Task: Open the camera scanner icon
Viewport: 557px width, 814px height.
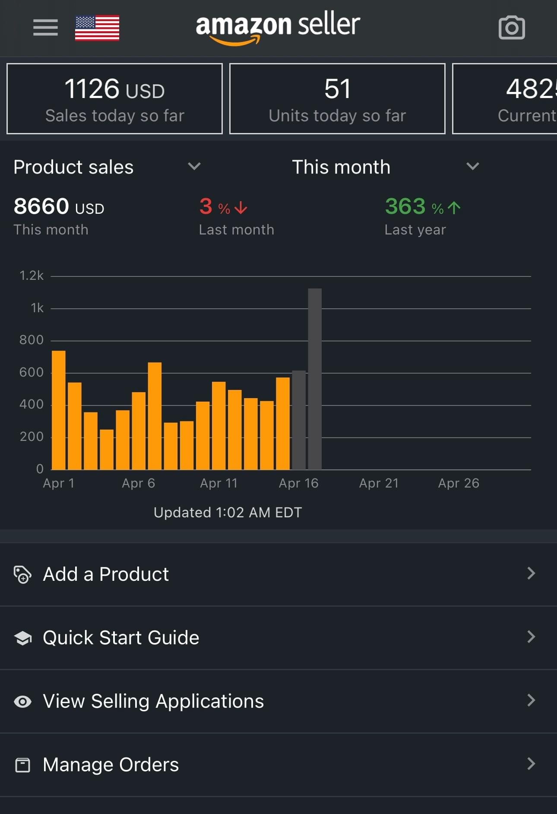Action: [512, 28]
